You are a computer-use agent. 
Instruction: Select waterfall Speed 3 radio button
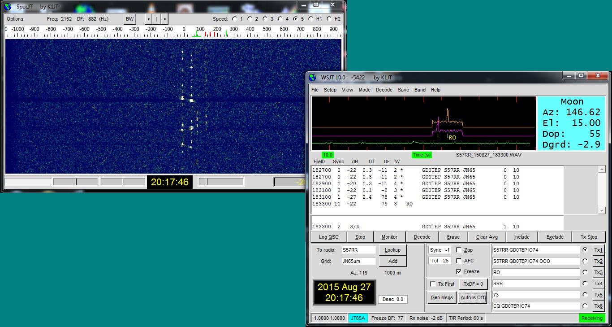coord(265,19)
